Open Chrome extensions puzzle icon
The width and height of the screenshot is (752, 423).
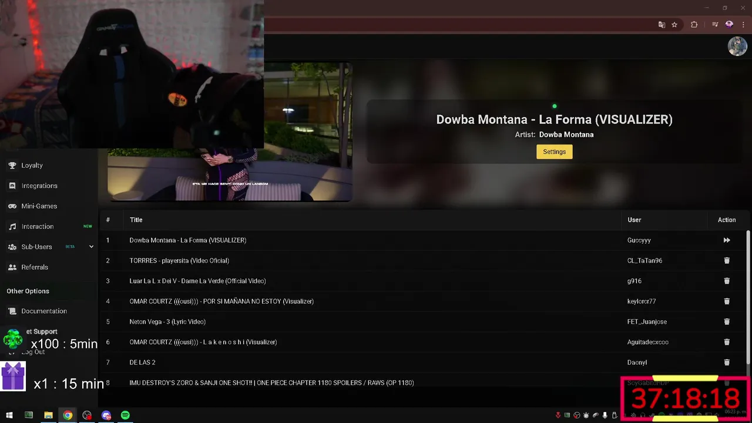[x=694, y=25]
